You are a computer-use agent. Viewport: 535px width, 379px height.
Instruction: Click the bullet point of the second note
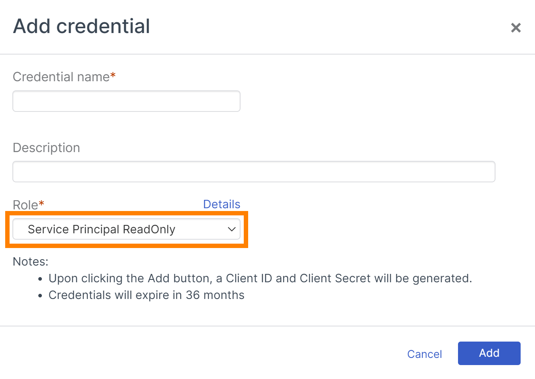coord(40,296)
